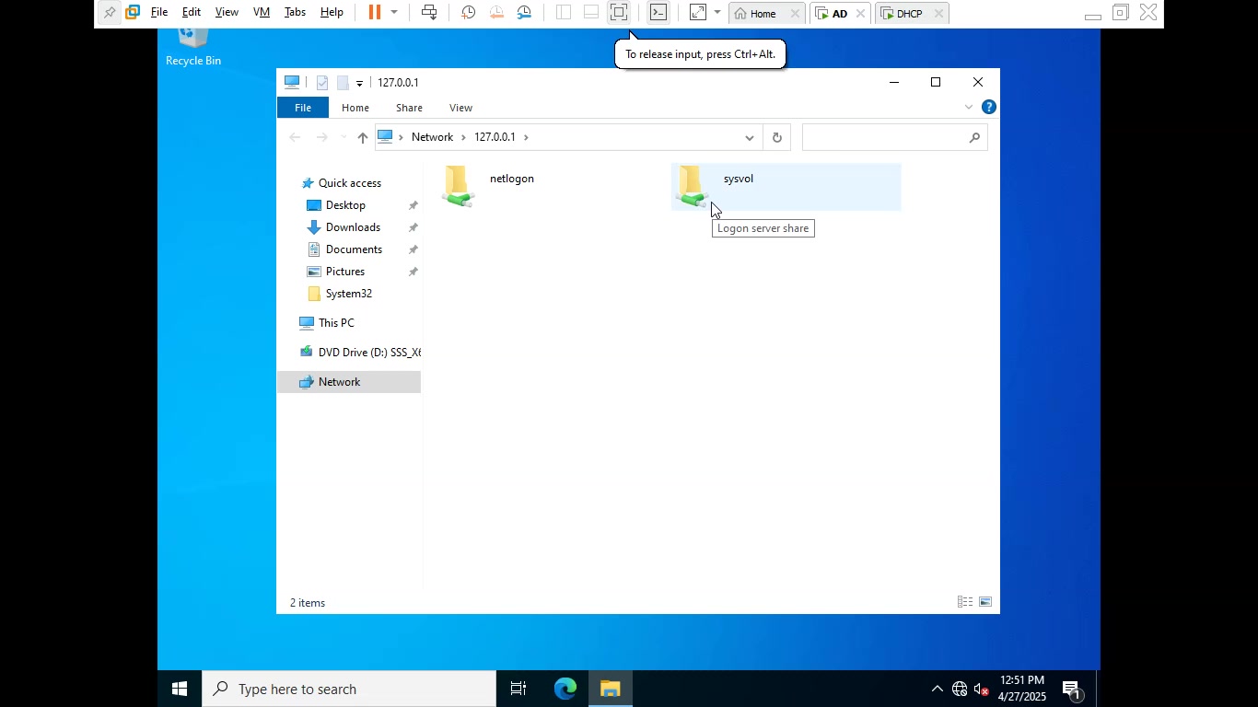Close the DHCP virtual machine tab
1258x707 pixels.
pos(938,14)
